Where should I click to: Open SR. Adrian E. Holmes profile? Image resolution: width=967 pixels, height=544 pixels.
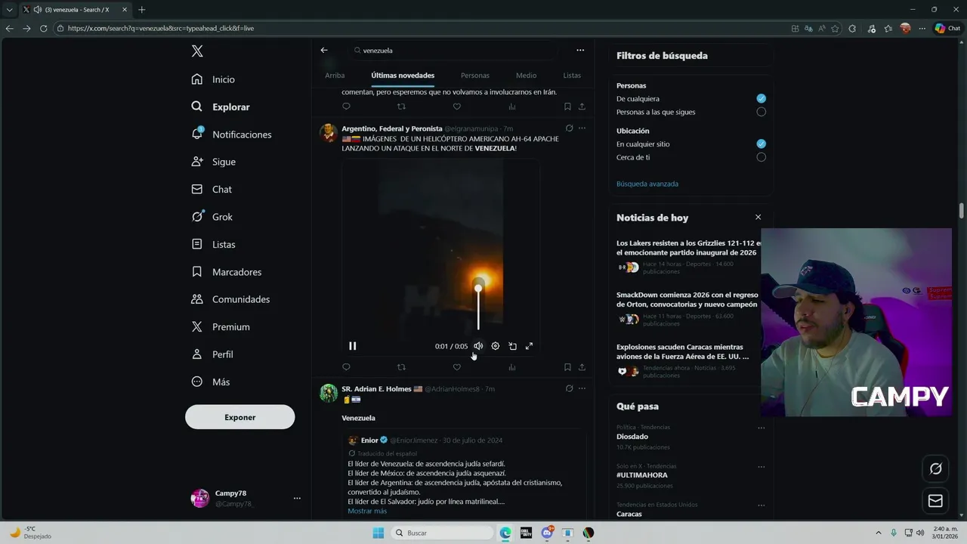tap(376, 389)
